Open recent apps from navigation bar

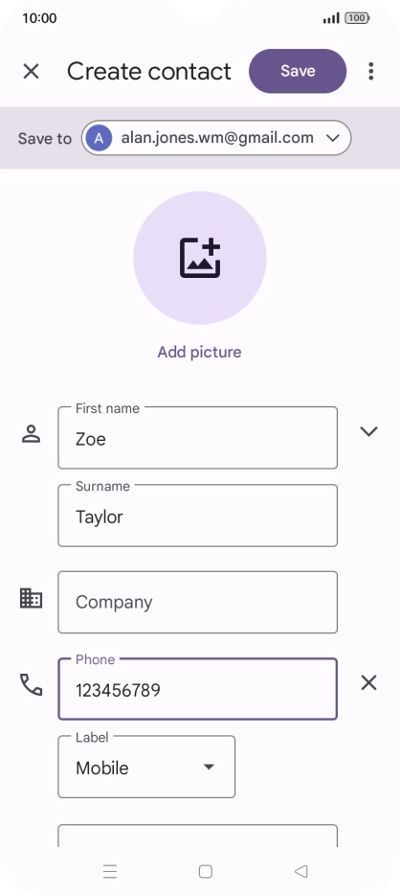click(x=110, y=871)
